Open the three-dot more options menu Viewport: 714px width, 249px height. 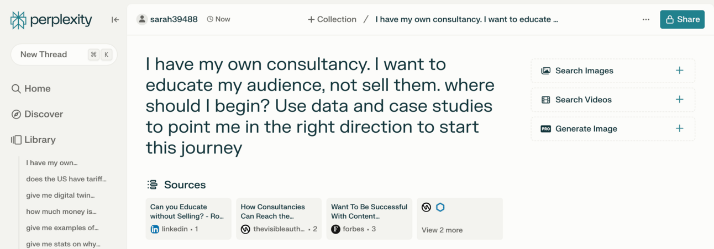pyautogui.click(x=645, y=19)
